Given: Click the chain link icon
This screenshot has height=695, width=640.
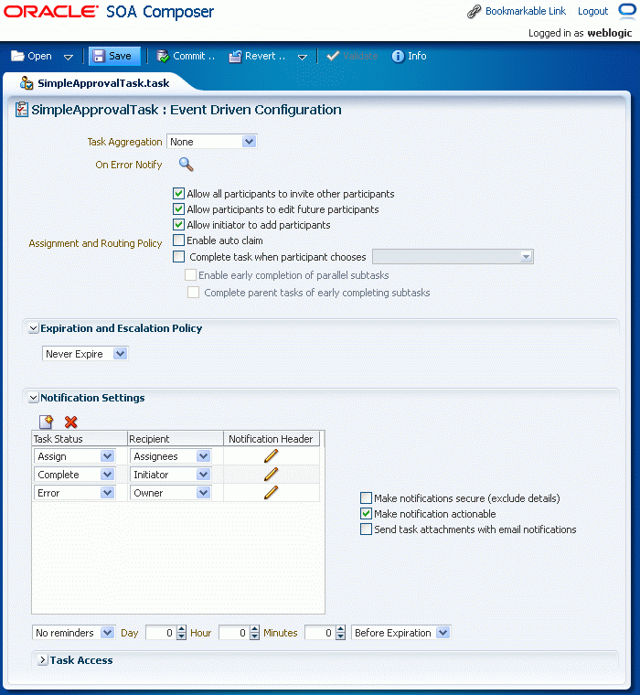Looking at the screenshot, I should 475,12.
